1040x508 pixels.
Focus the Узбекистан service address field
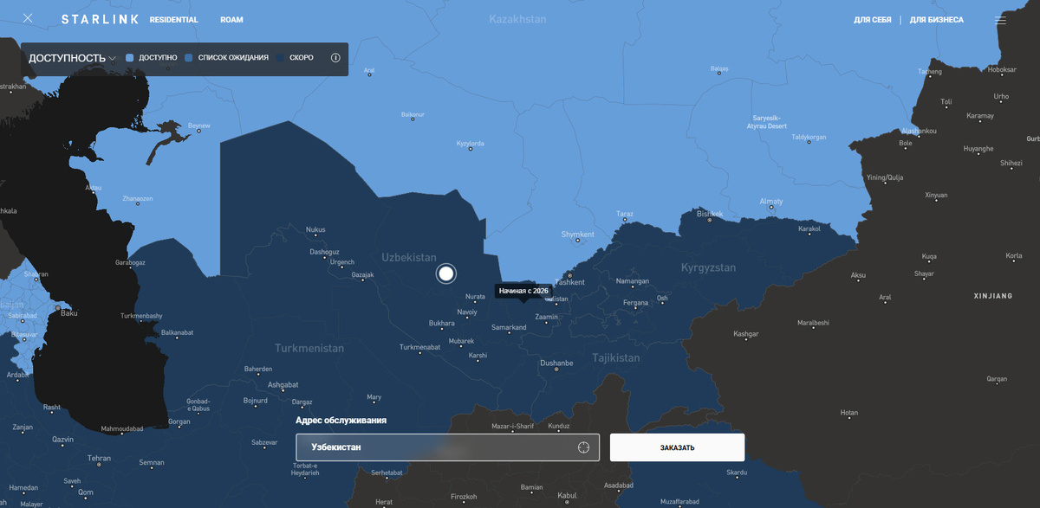click(x=447, y=447)
